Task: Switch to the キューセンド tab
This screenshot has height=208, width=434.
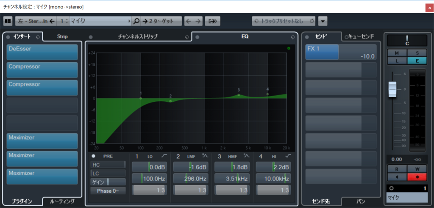Action: (361, 36)
